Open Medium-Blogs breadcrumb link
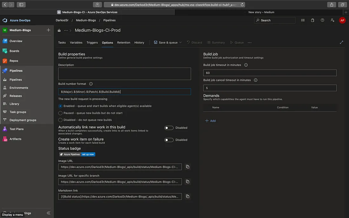 point(86,20)
